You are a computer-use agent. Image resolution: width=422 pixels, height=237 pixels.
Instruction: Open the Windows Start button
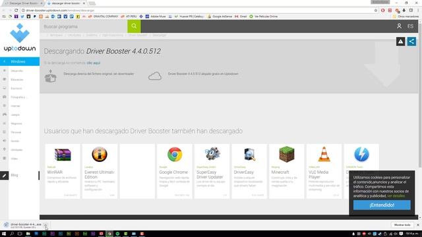[4, 234]
